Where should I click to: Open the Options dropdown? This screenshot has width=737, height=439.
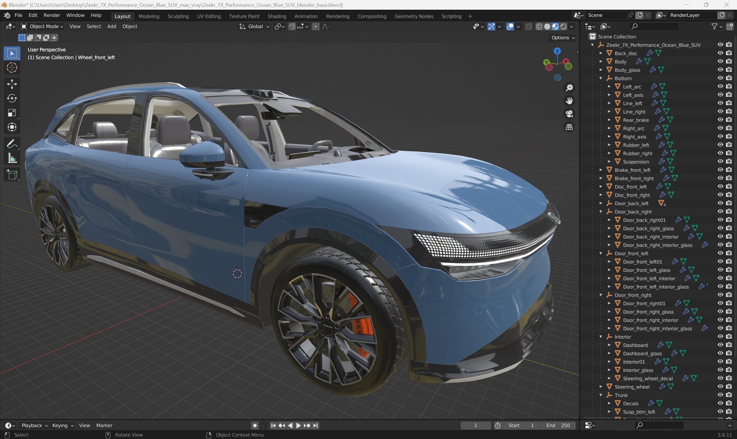coord(563,37)
